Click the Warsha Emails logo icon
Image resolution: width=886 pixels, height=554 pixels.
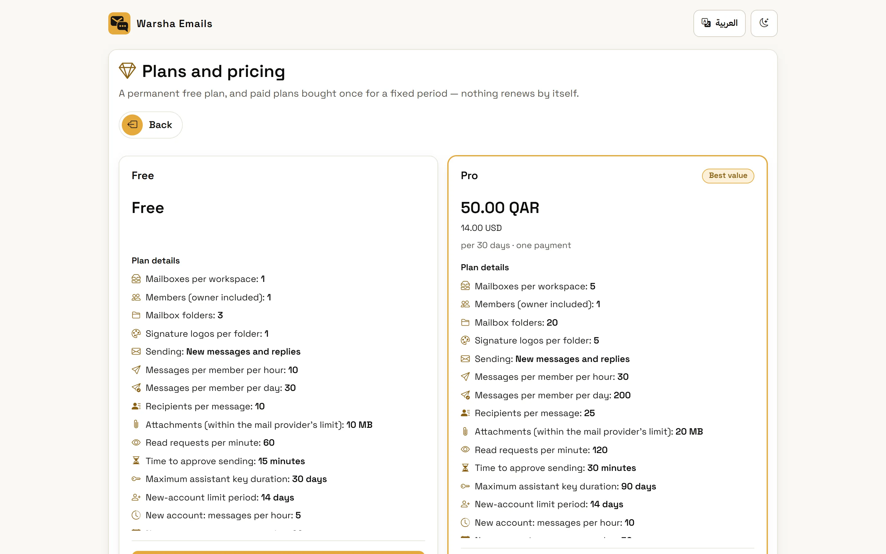click(119, 23)
